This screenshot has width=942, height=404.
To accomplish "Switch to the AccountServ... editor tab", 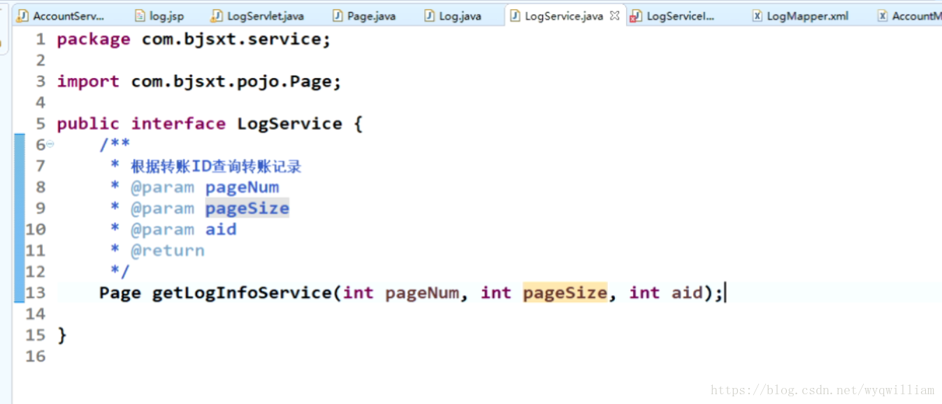I will pyautogui.click(x=61, y=15).
